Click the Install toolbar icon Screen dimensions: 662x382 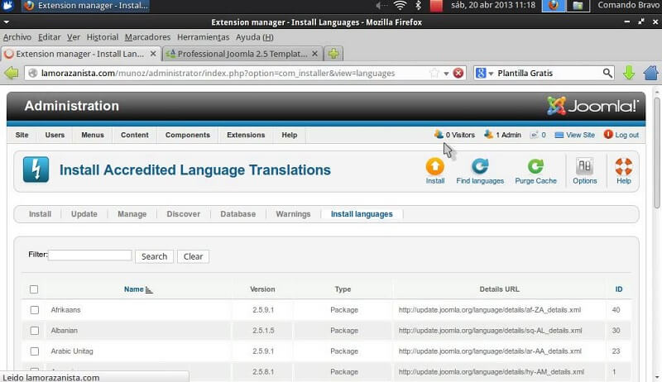tap(435, 166)
